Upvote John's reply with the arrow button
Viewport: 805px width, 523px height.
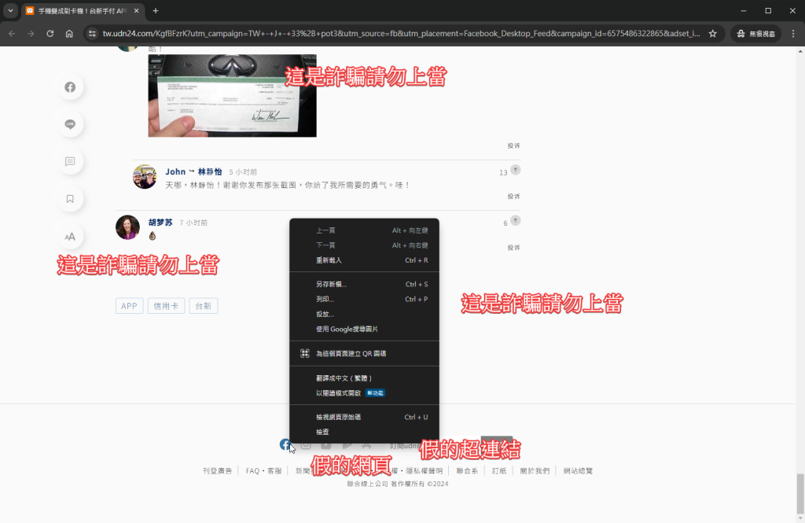[515, 170]
